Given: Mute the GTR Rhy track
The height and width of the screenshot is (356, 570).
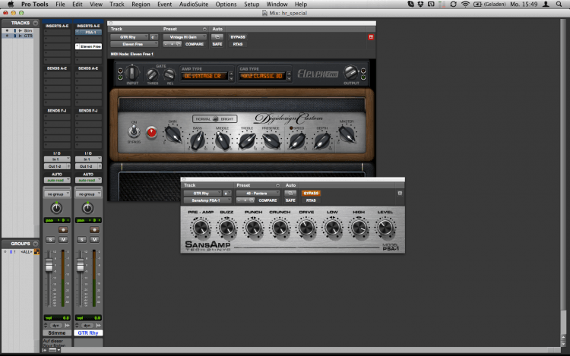Looking at the screenshot, I should coord(94,240).
